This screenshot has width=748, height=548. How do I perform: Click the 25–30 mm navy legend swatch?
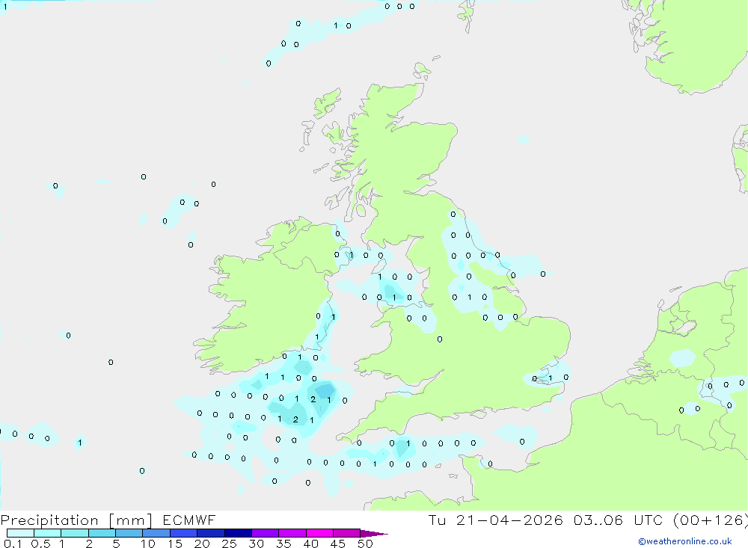point(238,533)
